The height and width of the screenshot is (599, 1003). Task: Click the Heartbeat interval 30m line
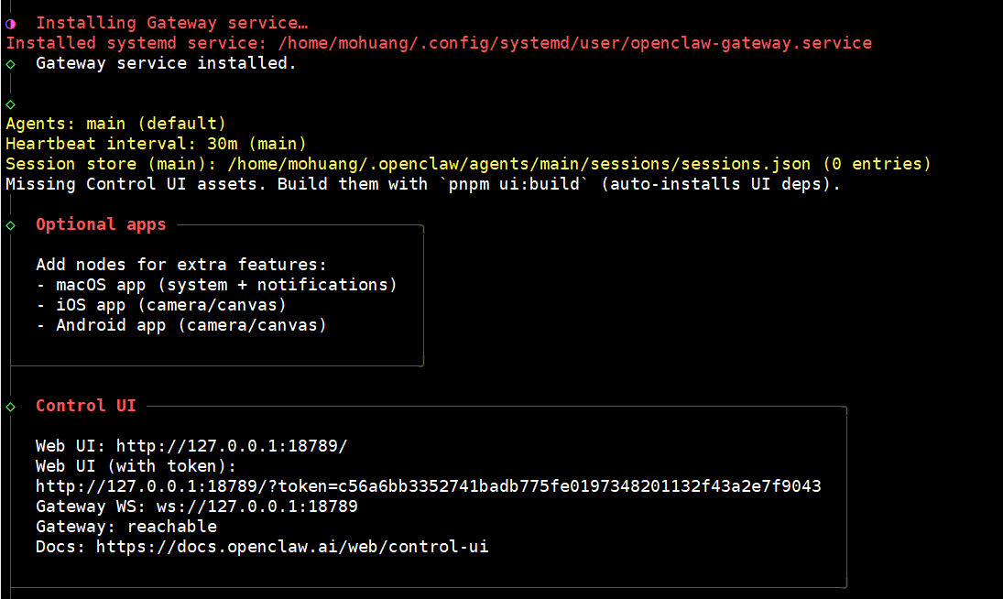click(156, 144)
